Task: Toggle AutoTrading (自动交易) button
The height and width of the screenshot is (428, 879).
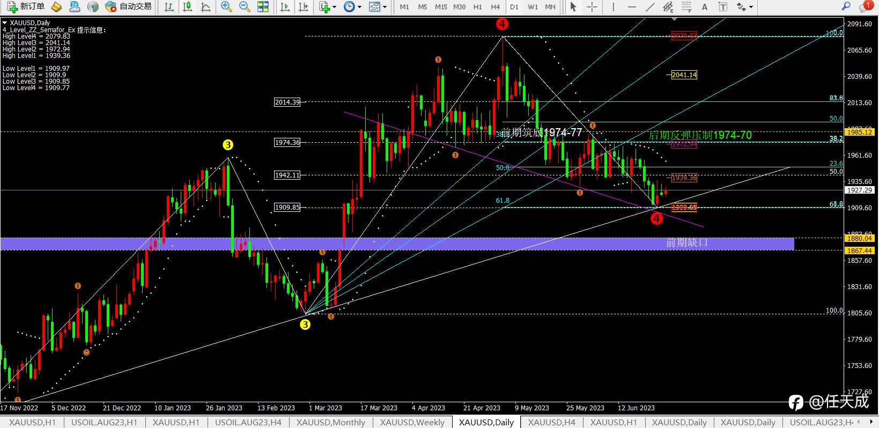Action: (129, 6)
